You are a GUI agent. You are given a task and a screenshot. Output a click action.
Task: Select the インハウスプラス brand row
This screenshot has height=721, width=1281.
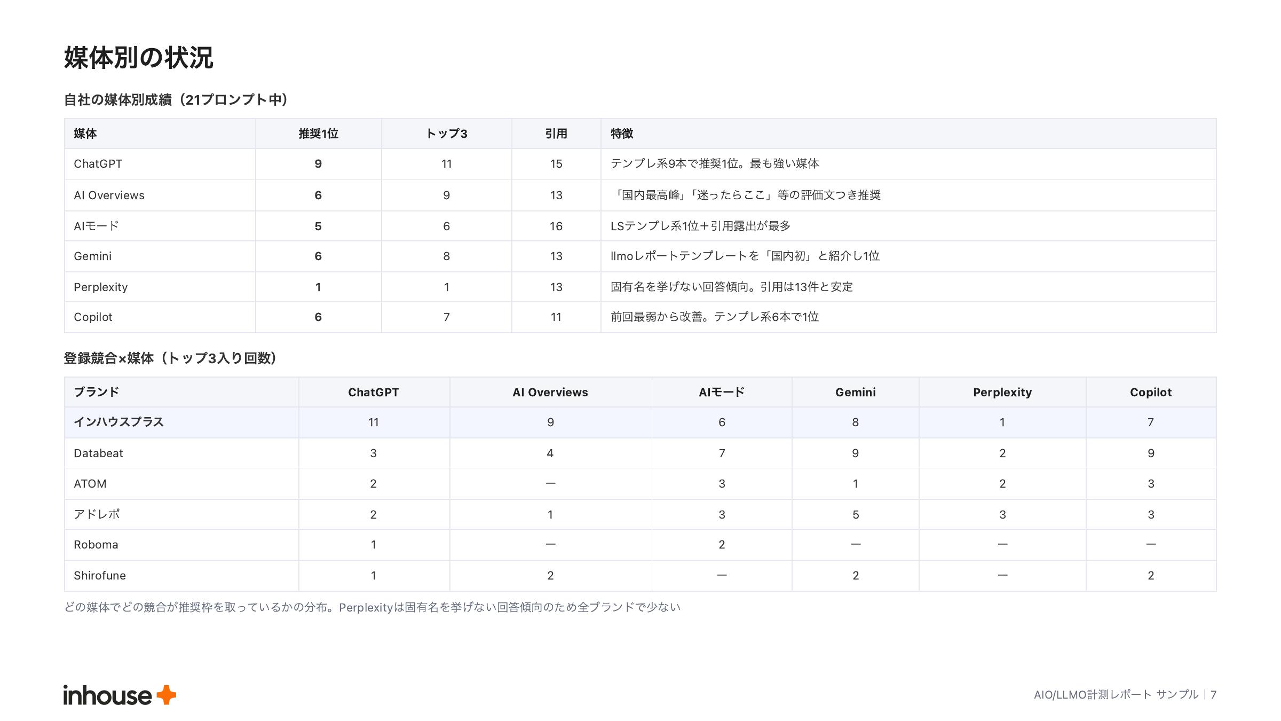click(x=640, y=422)
